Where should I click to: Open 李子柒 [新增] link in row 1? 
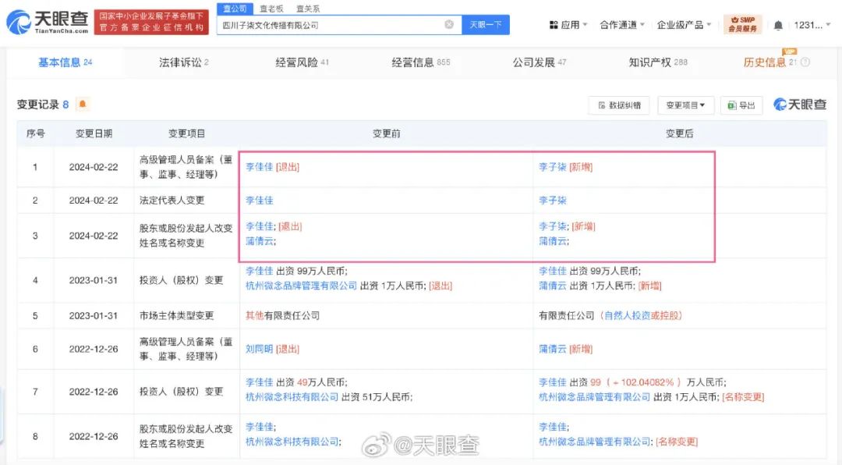point(565,167)
